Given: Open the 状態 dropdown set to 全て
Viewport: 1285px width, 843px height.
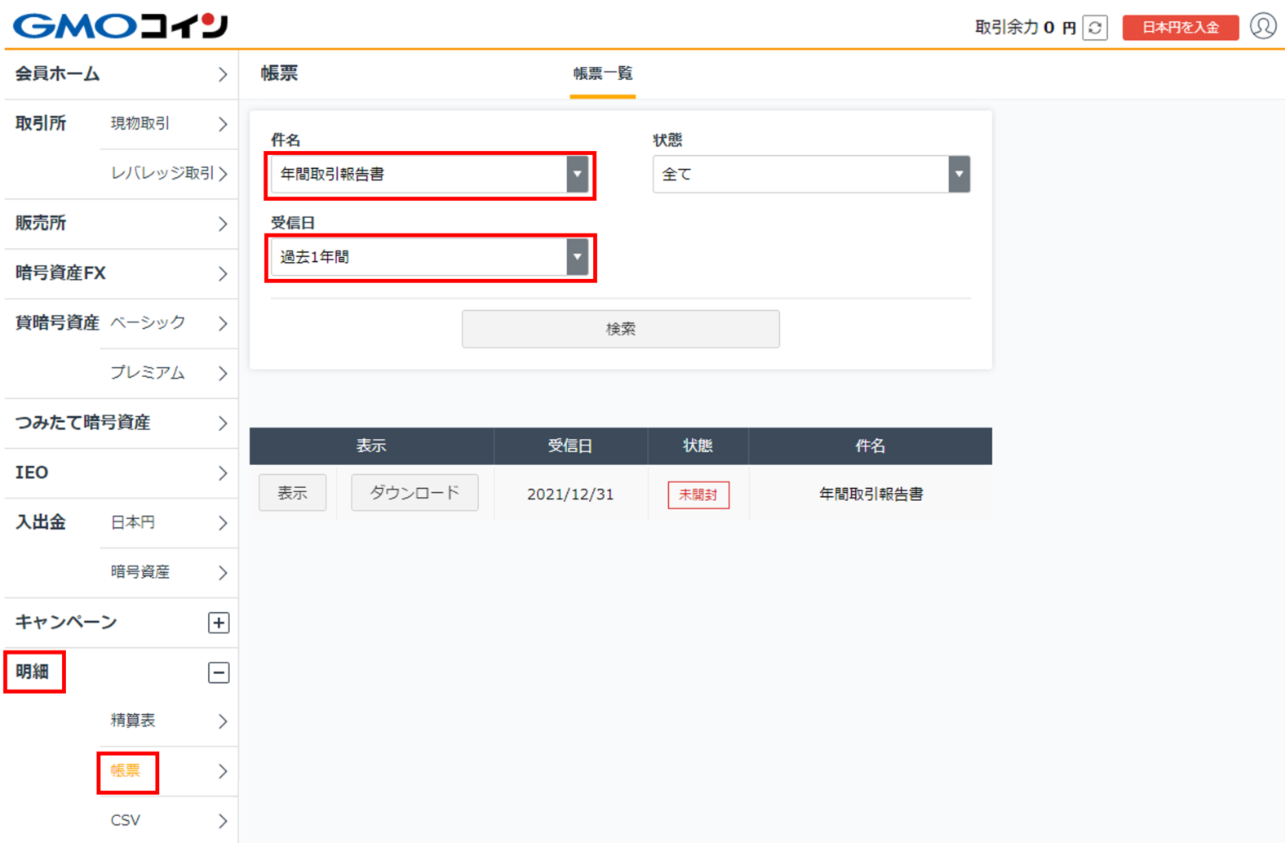Looking at the screenshot, I should 810,175.
